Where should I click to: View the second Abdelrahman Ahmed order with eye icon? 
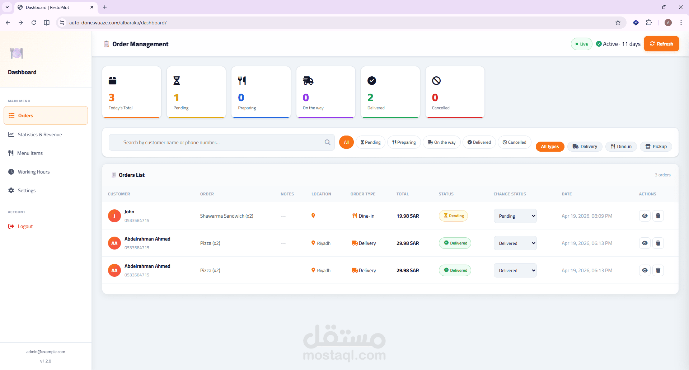coord(645,270)
